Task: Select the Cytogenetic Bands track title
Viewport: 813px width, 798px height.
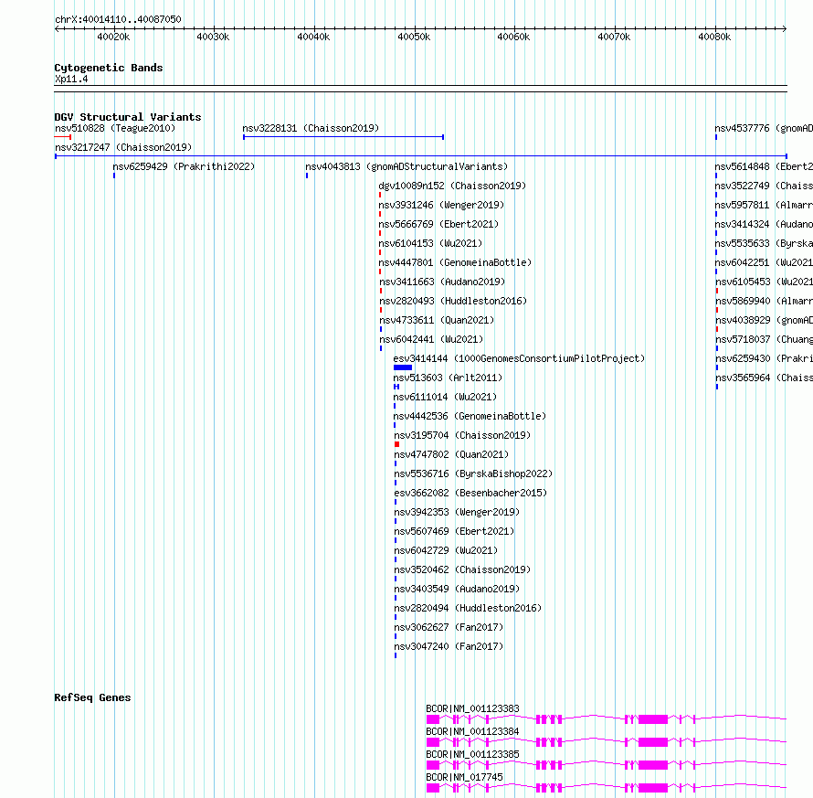Action: [109, 68]
